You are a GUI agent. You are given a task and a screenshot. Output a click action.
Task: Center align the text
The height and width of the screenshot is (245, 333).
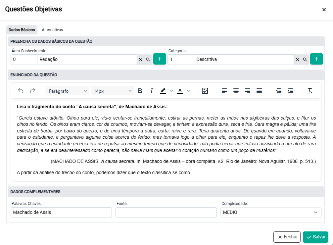236,91
